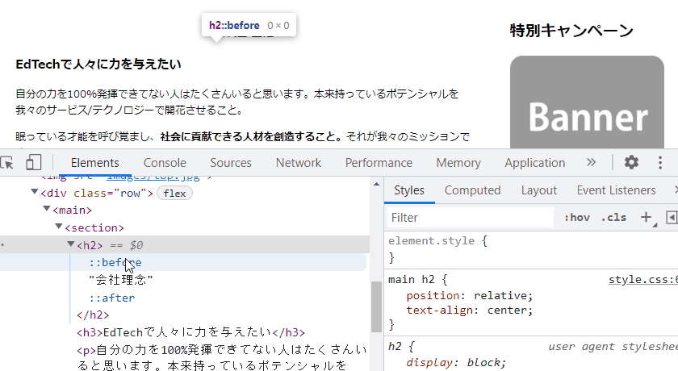
Task: Click the relative property value
Action: click(x=500, y=296)
